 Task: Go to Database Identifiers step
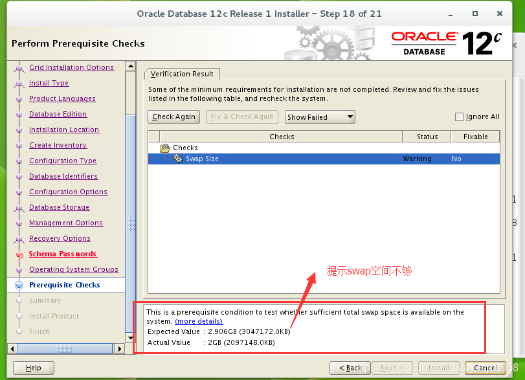coord(63,176)
